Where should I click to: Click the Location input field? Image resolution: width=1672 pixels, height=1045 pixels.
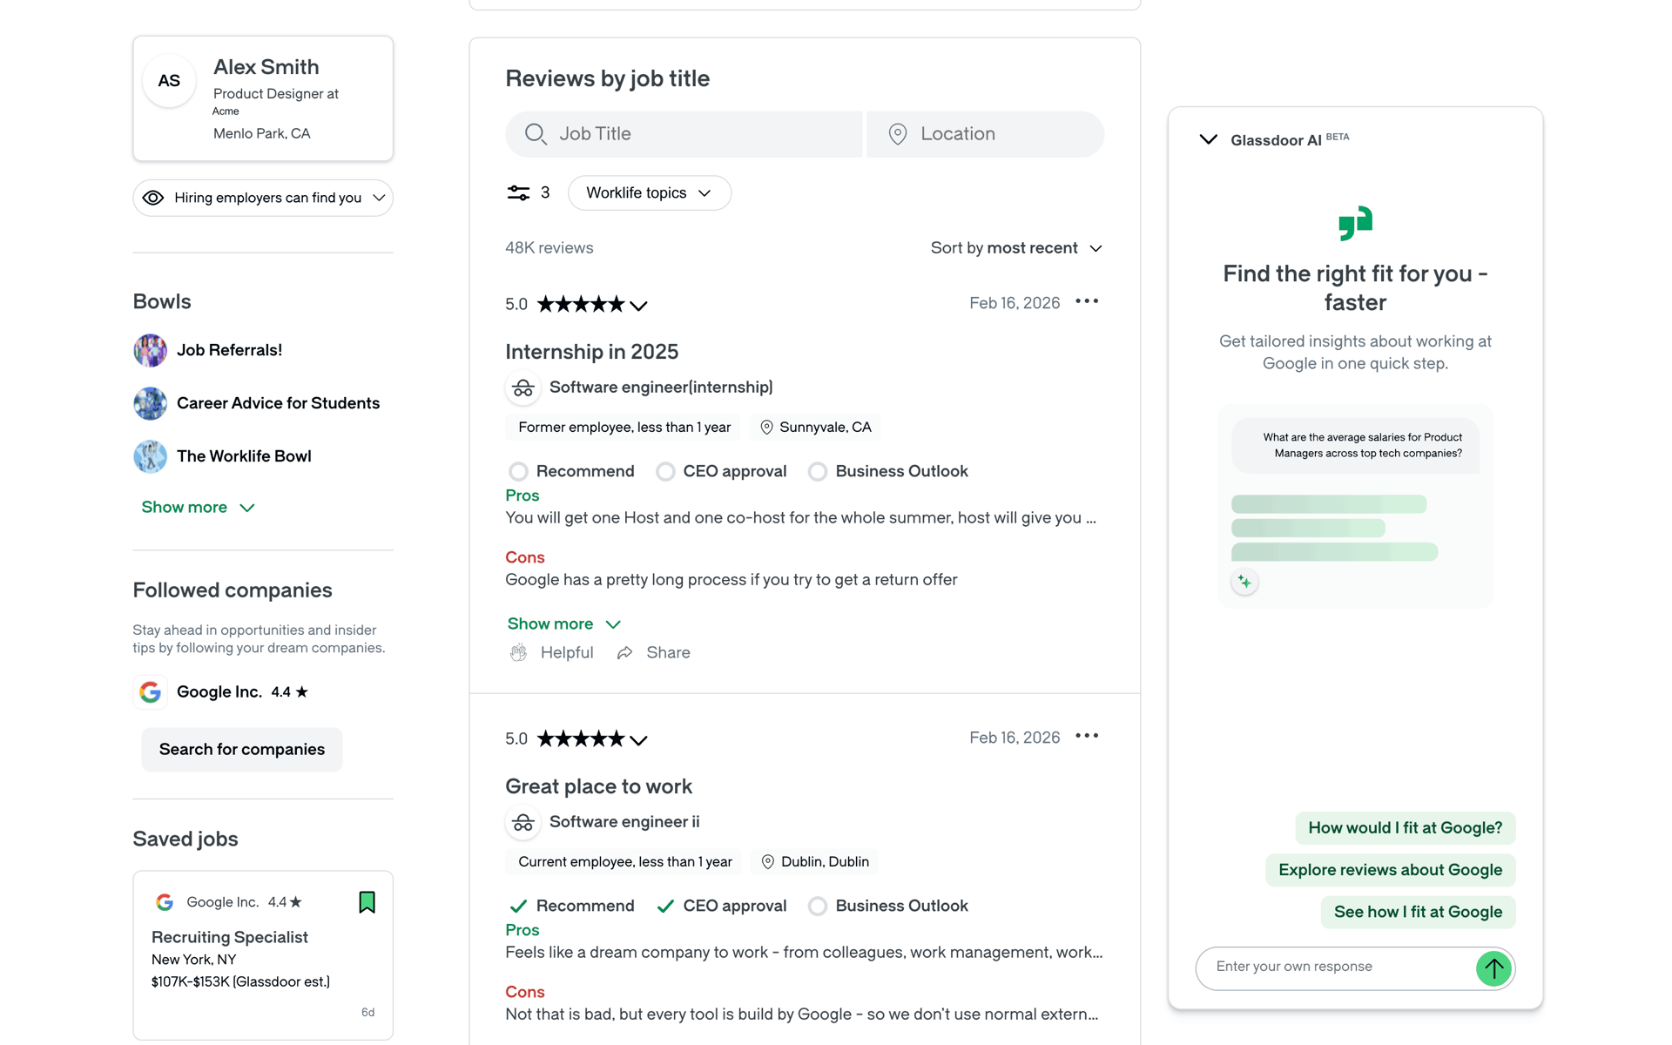click(x=986, y=134)
